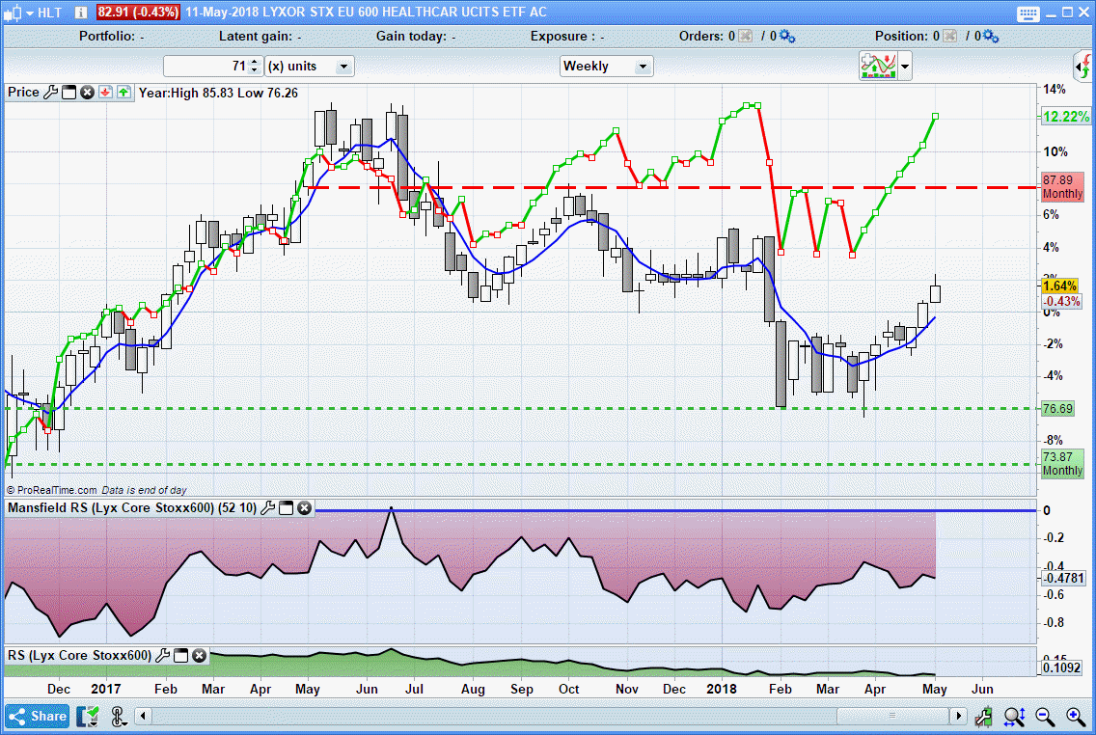Click the Portfolio status field

(x=112, y=37)
